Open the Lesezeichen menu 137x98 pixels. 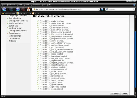click(x=35, y=5)
